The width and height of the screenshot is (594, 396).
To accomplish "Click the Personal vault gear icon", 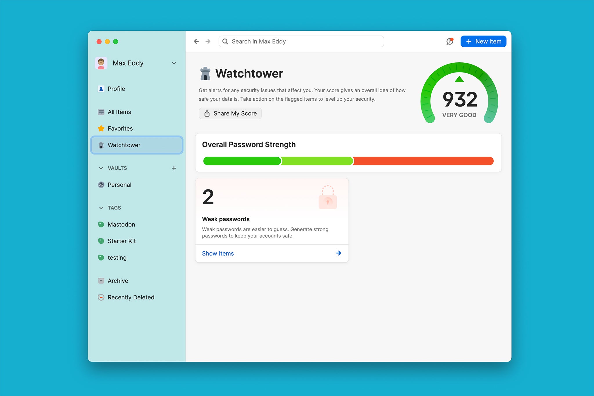I will [x=100, y=185].
